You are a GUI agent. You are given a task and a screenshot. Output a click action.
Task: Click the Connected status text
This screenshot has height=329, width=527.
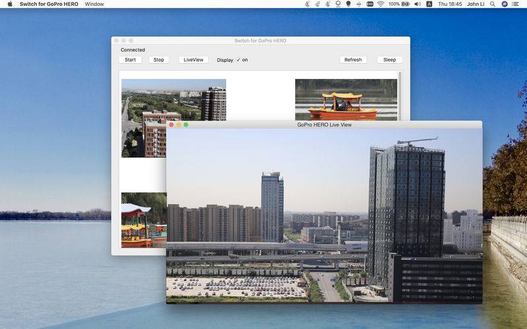point(133,50)
